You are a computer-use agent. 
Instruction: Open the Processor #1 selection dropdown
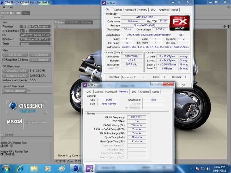(x=133, y=77)
